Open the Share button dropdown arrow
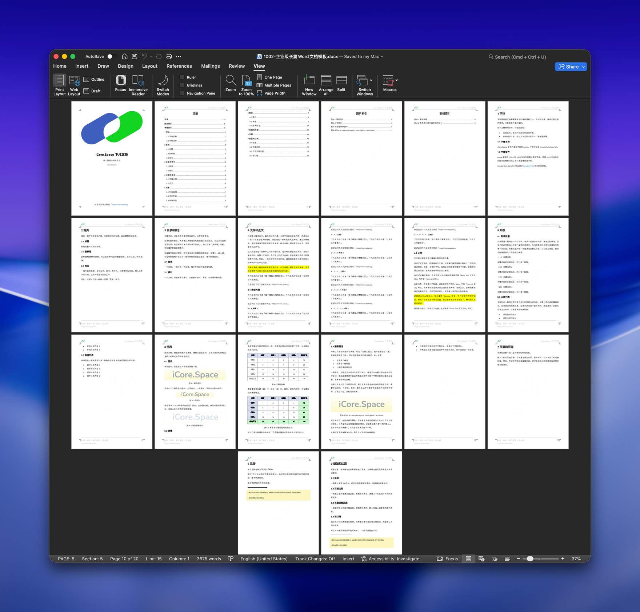Viewport: 640px width, 612px height. 583,67
